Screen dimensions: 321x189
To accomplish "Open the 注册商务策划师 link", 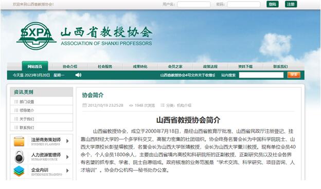I will (46, 140).
